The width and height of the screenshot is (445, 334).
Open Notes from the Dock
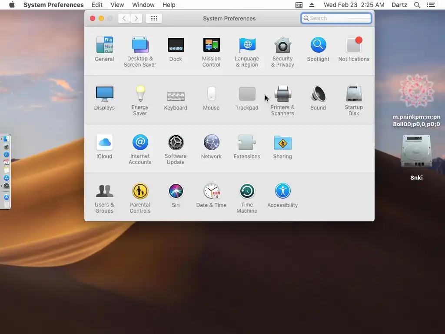6,170
